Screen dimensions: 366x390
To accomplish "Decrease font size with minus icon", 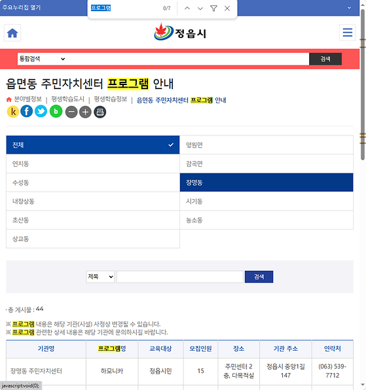I will tap(71, 112).
